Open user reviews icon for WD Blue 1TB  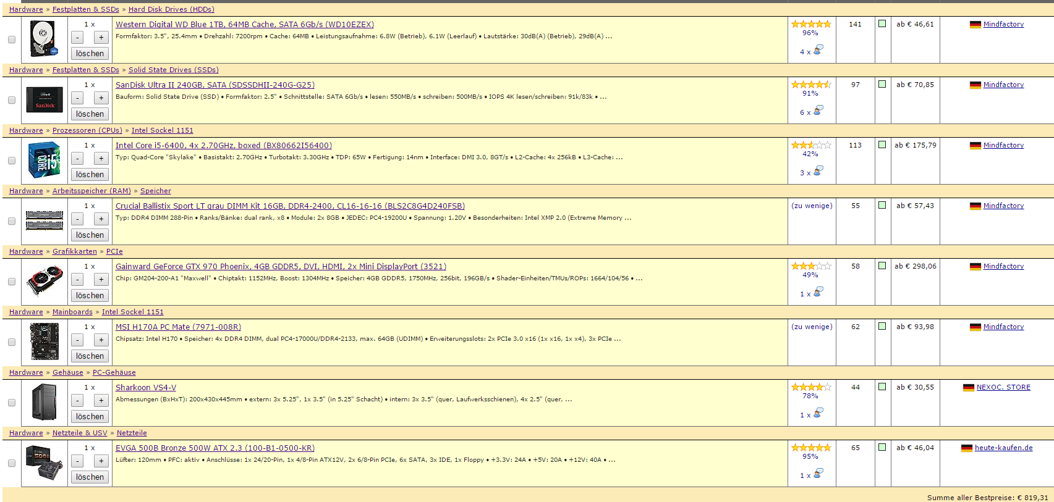(x=818, y=50)
